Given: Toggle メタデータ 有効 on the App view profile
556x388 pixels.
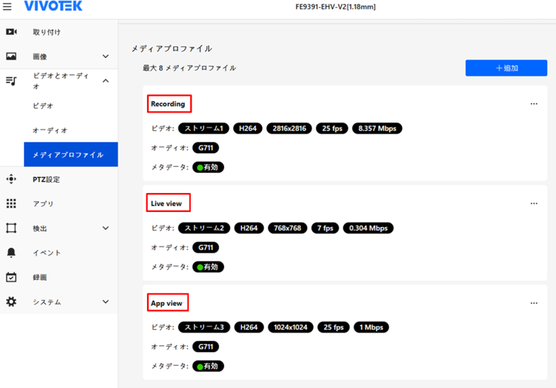Looking at the screenshot, I should (208, 366).
